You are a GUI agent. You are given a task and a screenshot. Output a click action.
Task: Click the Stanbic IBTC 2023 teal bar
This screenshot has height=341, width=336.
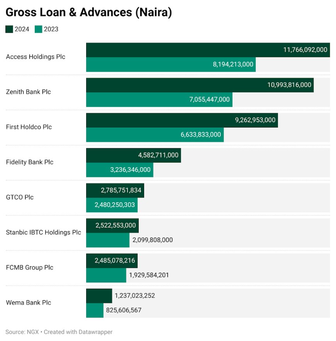pos(108,240)
